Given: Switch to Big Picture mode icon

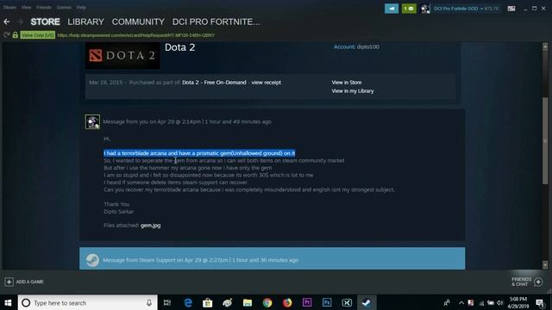Looking at the screenshot, I should click(x=511, y=9).
